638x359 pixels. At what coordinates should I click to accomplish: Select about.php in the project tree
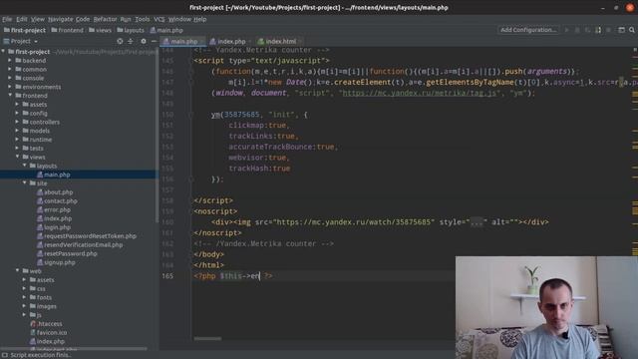[55, 192]
